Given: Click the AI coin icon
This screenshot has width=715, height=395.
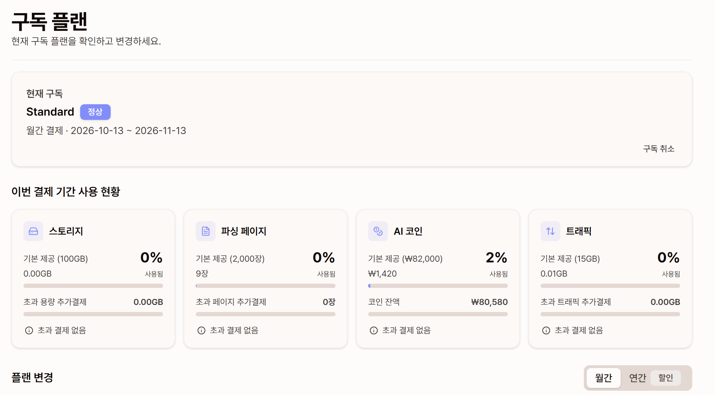Looking at the screenshot, I should click(x=378, y=231).
